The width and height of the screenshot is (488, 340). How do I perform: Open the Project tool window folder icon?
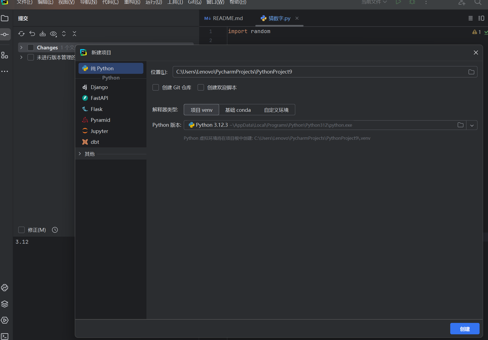pos(5,18)
